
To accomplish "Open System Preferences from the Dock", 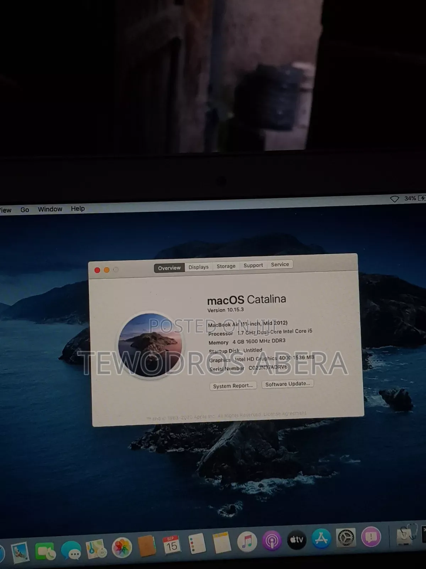I will [346, 537].
